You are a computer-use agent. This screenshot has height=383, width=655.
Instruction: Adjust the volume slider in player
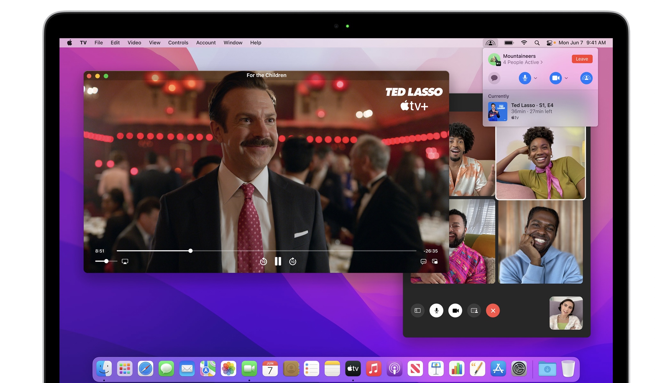tap(106, 261)
